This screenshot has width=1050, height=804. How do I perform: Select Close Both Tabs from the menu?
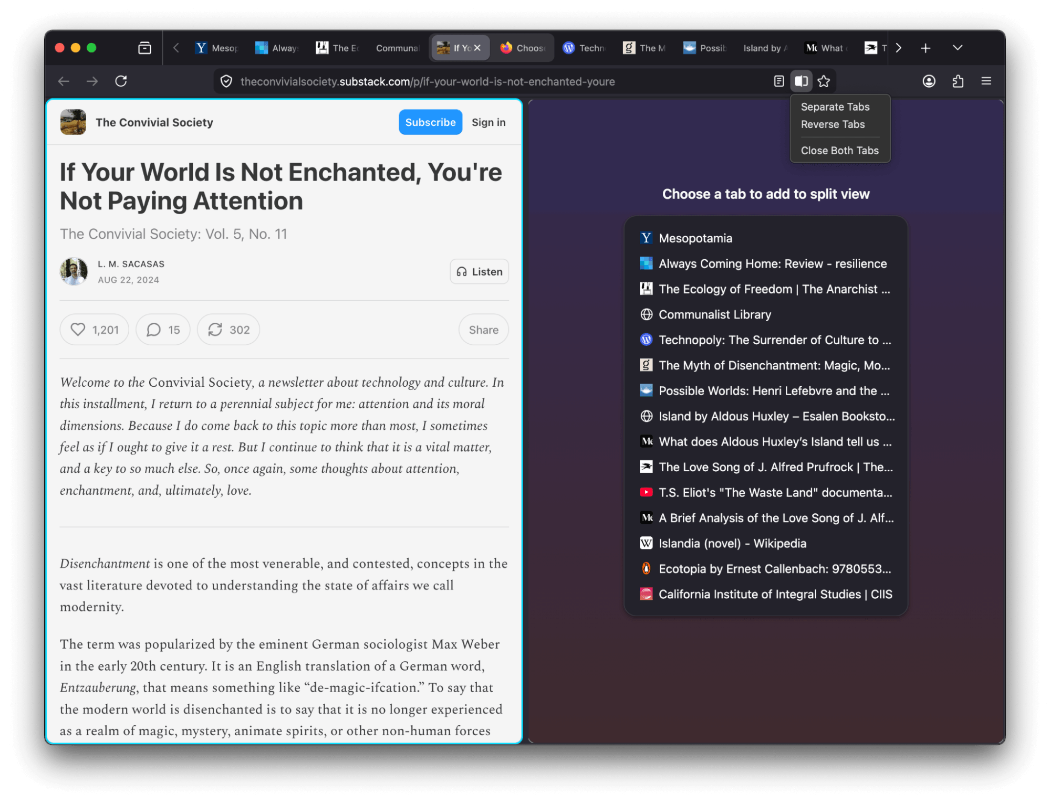[x=839, y=150]
